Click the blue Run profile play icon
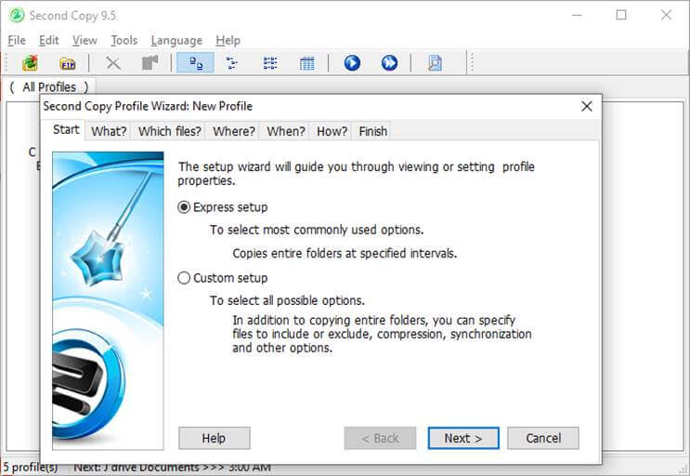Image resolution: width=690 pixels, height=476 pixels. pyautogui.click(x=352, y=63)
